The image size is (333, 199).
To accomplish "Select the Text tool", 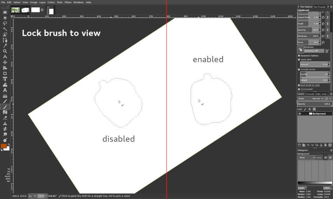I will [x=5, y=90].
